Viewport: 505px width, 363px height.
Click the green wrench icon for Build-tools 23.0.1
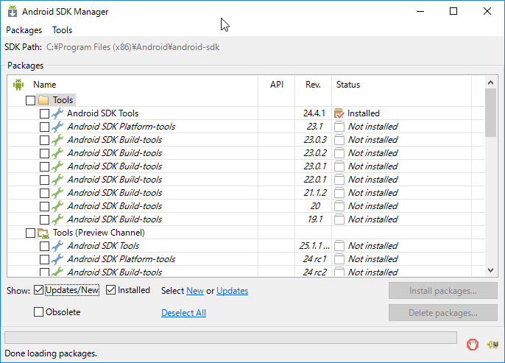pyautogui.click(x=57, y=166)
